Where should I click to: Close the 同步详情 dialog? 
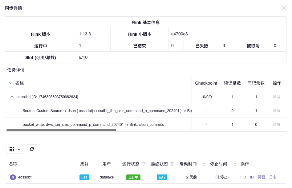pyautogui.click(x=284, y=8)
